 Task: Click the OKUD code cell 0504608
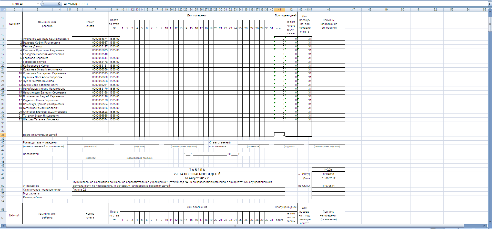tap(328, 174)
